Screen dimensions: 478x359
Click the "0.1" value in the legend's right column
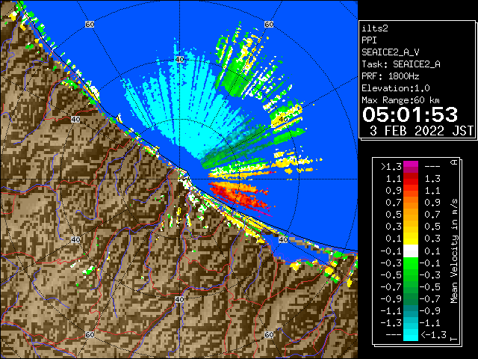point(432,251)
